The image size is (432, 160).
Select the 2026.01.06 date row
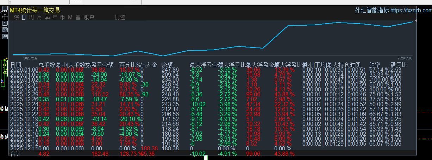click(x=24, y=70)
